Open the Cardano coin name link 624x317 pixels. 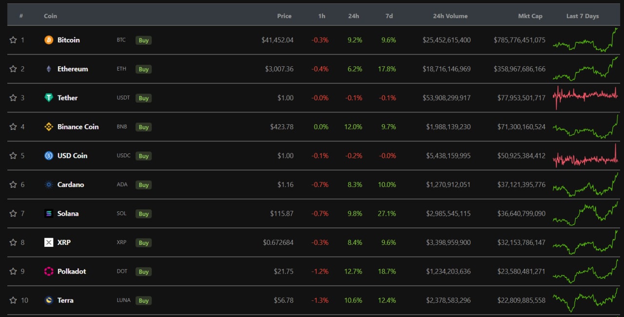(x=71, y=185)
